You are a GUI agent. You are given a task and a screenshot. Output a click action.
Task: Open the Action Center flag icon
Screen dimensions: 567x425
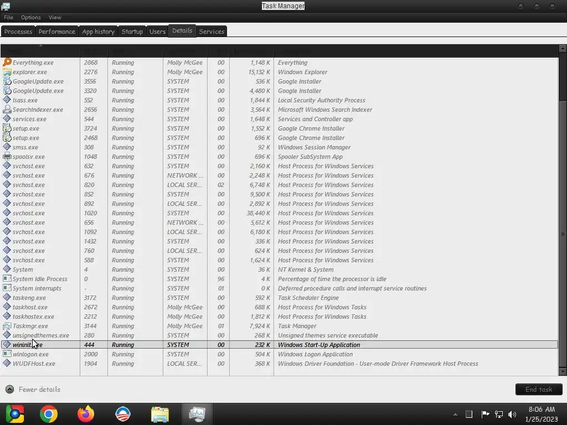point(485,414)
